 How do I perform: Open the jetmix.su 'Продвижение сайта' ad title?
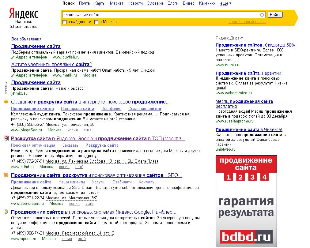click(36, 83)
